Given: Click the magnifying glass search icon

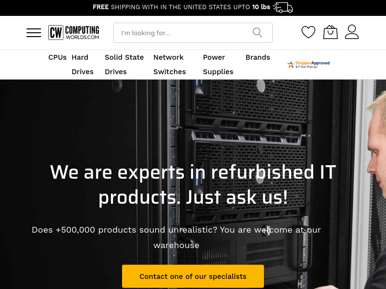Looking at the screenshot, I should pyautogui.click(x=257, y=33).
